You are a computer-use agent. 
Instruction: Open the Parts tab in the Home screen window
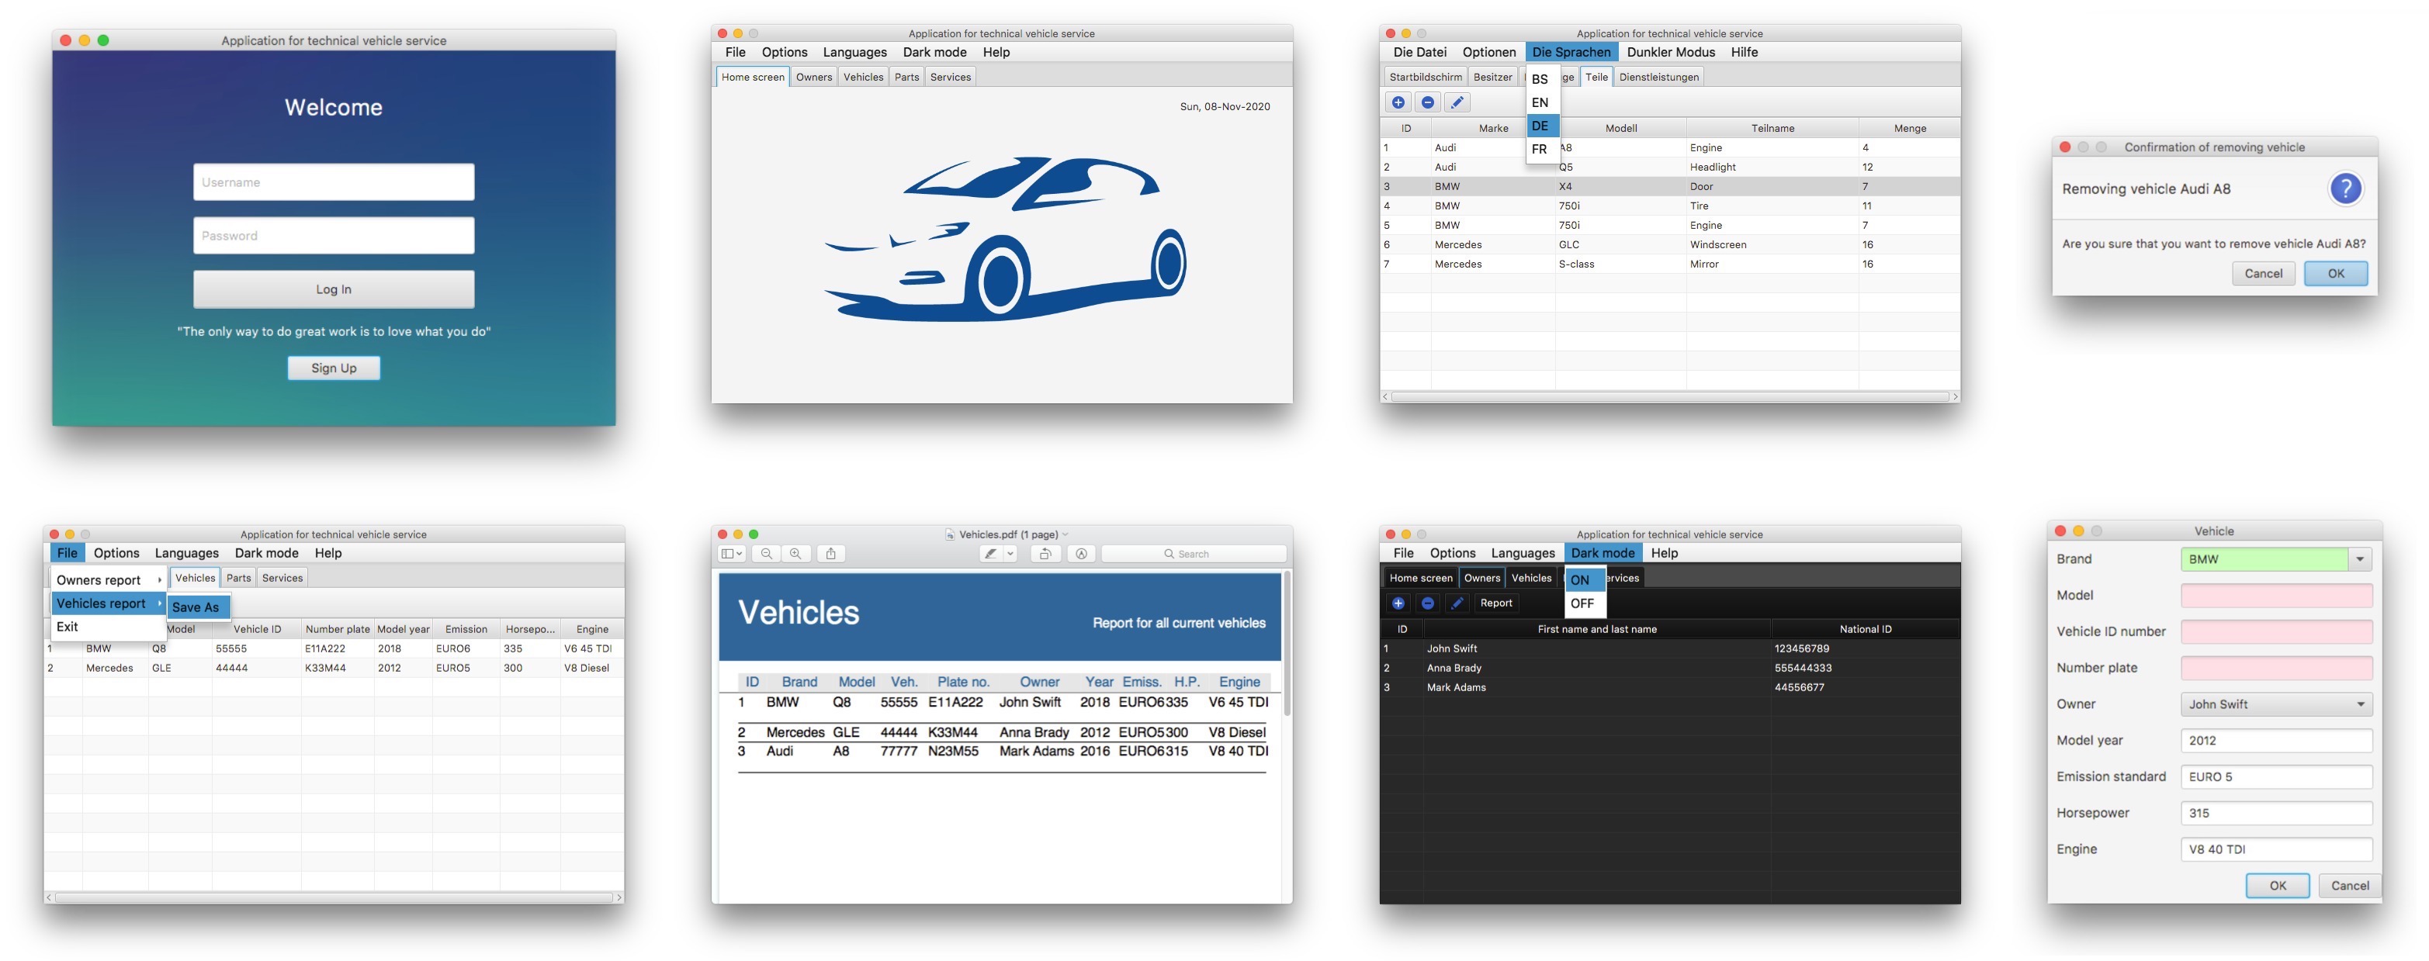(x=906, y=78)
